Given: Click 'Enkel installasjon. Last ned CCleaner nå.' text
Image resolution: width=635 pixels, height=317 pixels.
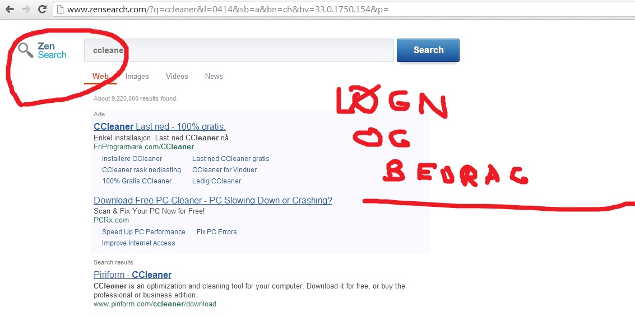Looking at the screenshot, I should pos(162,138).
